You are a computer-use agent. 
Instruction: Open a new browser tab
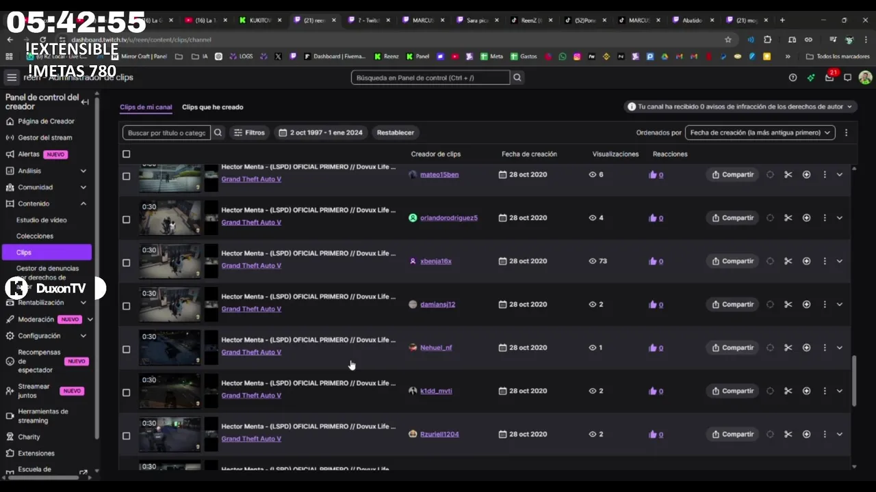pyautogui.click(x=782, y=20)
